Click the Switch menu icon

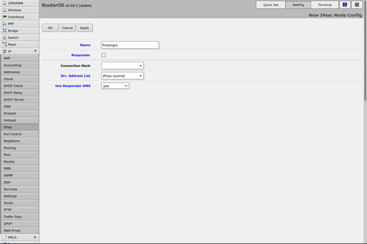point(5,38)
